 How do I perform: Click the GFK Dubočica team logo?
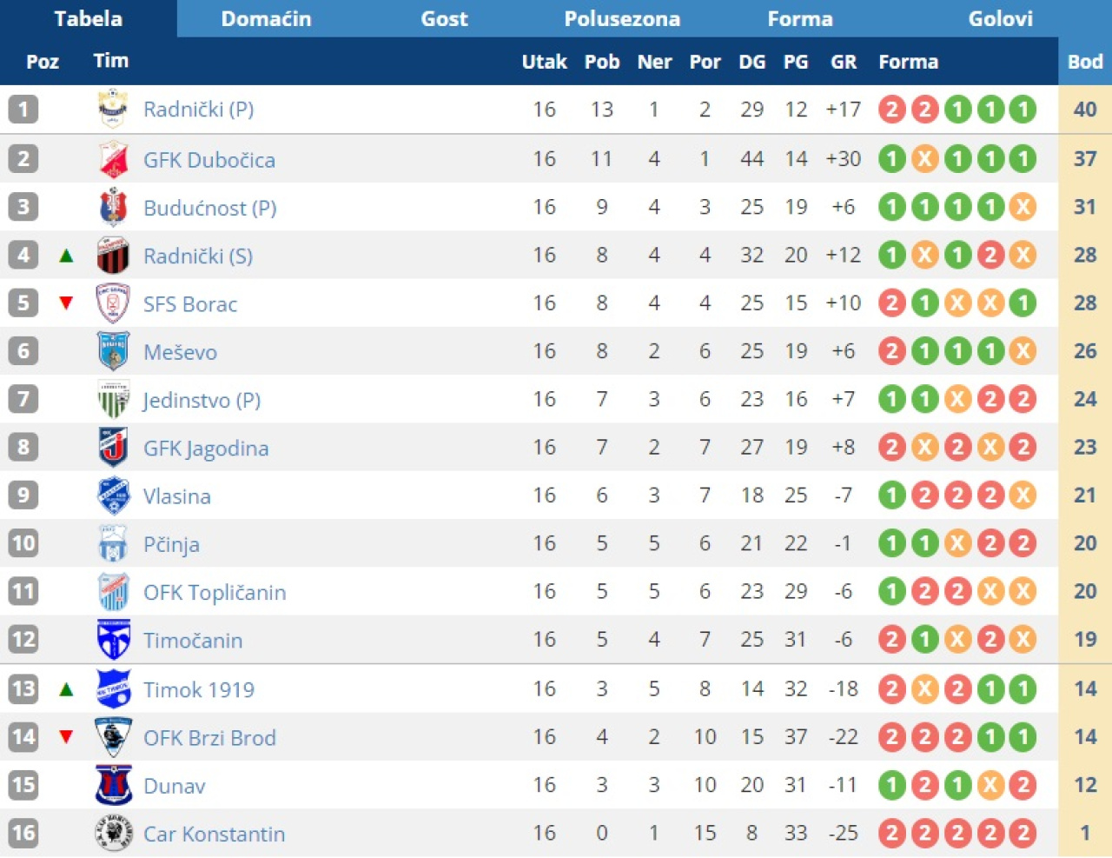click(x=113, y=159)
